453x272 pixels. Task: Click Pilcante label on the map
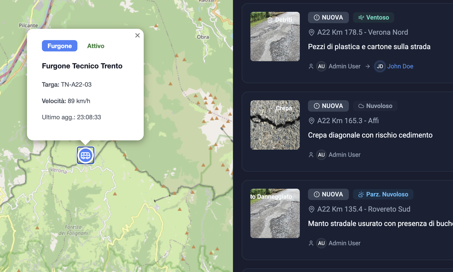pyautogui.click(x=28, y=25)
